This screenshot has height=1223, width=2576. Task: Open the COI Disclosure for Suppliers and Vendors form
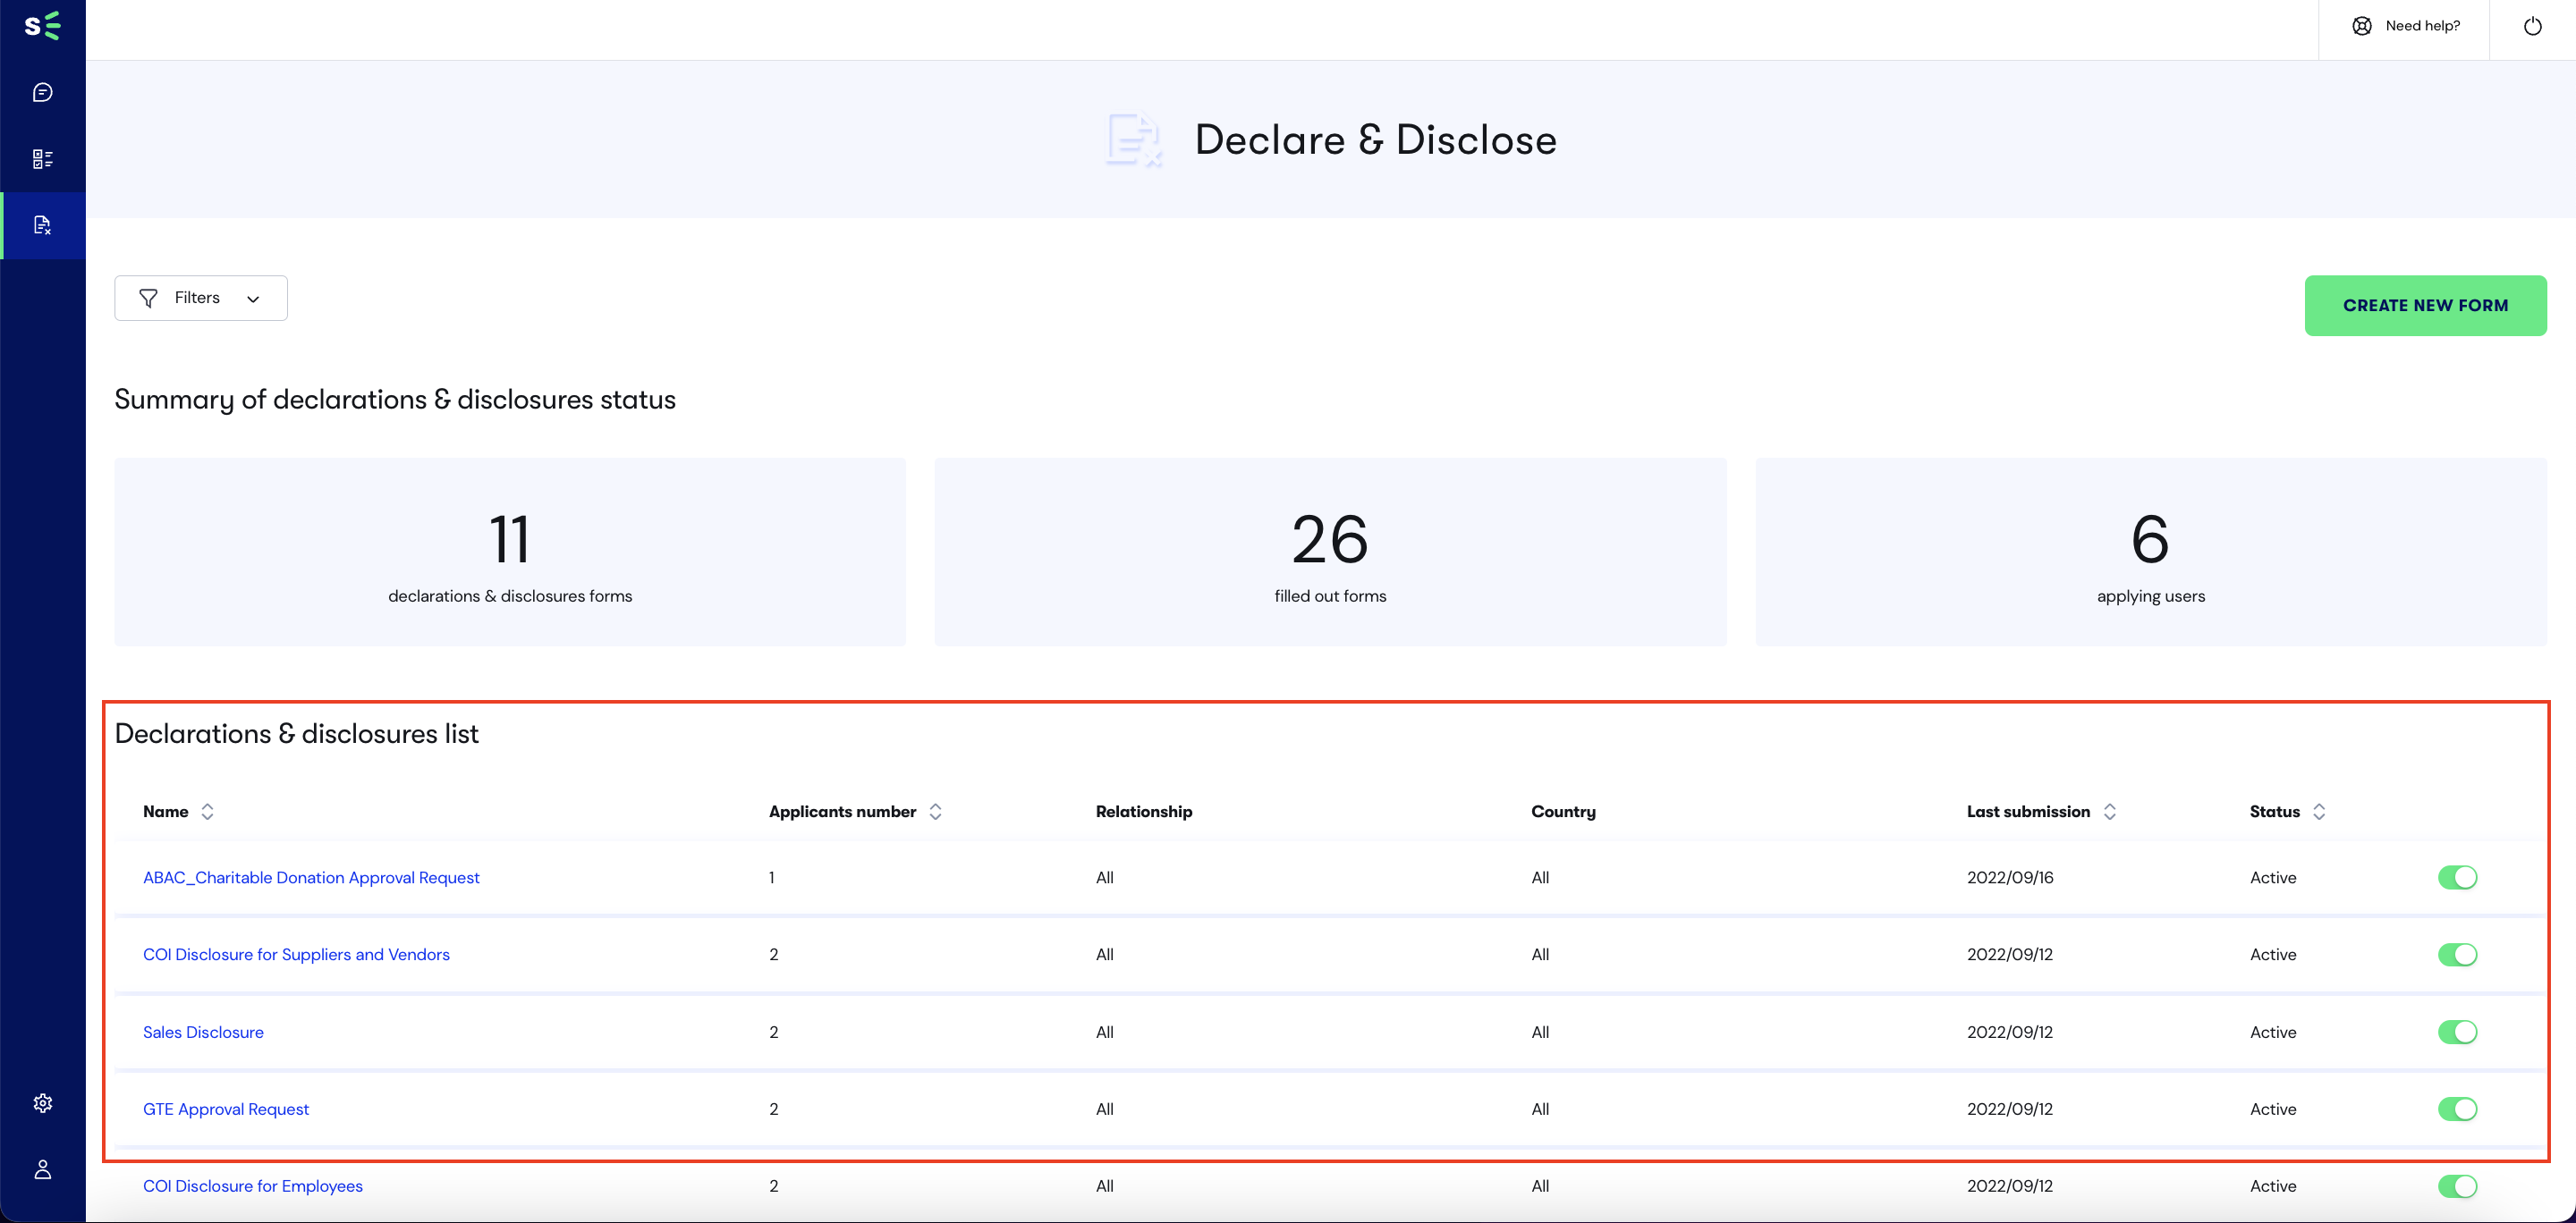tap(296, 954)
